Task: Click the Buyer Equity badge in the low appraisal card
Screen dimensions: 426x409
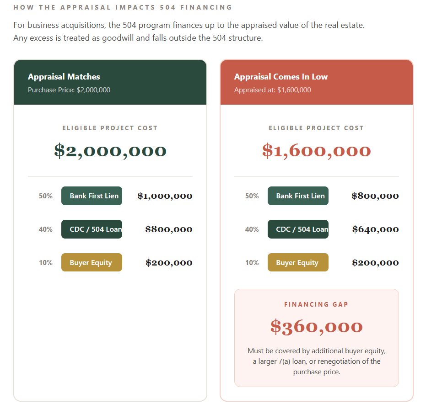Action: (x=298, y=263)
